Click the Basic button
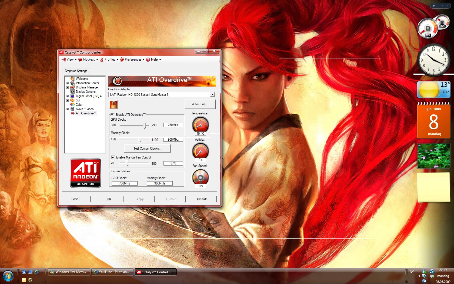 point(76,199)
